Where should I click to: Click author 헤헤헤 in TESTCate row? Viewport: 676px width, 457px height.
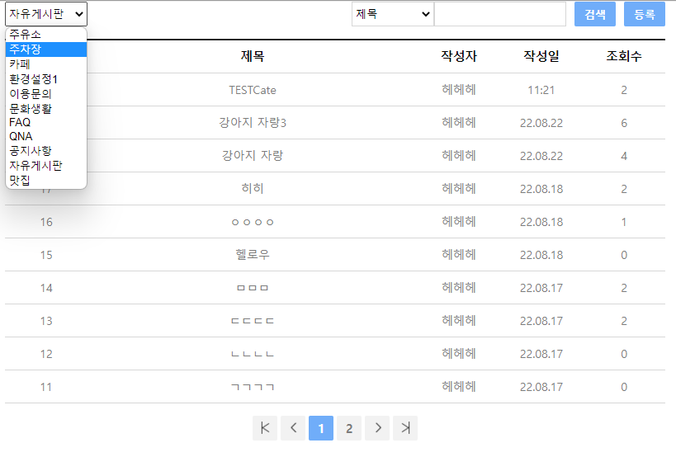coord(459,90)
